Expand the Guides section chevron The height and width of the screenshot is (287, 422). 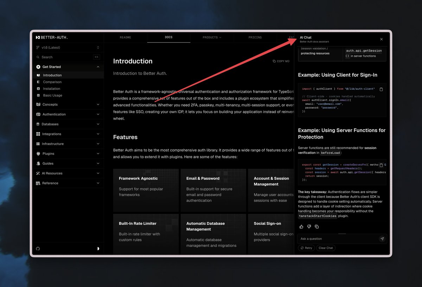click(x=98, y=164)
